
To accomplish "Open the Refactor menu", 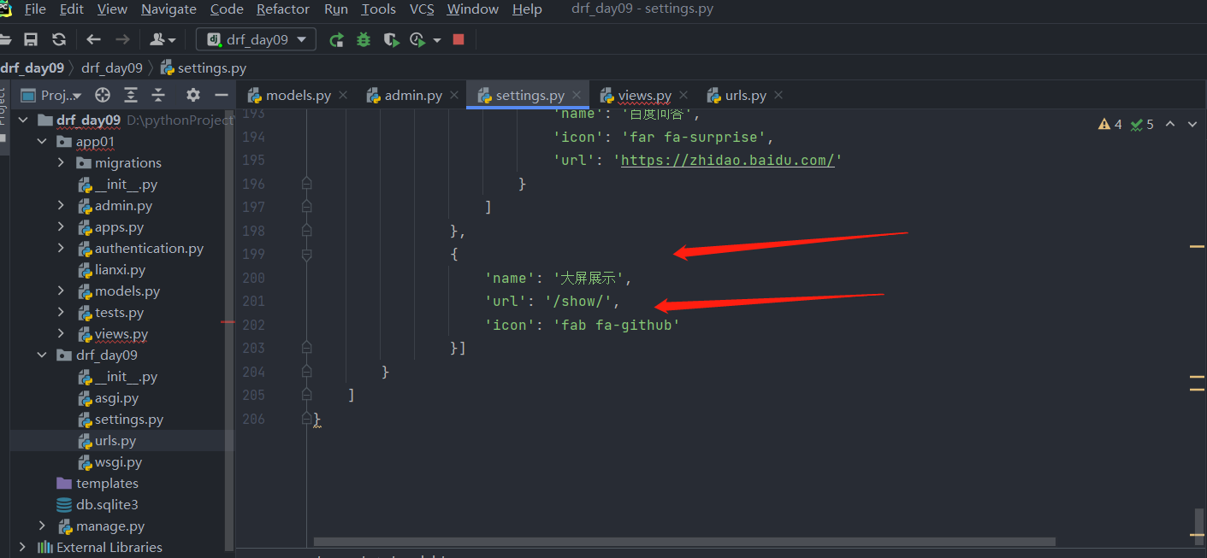I will pyautogui.click(x=283, y=9).
